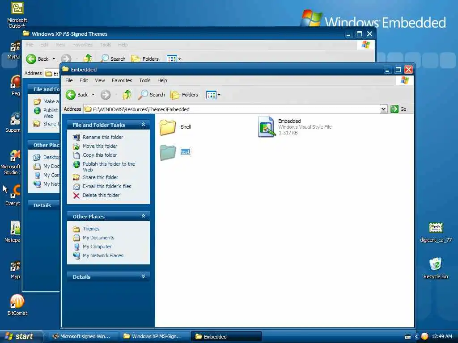Click Search in the Embedded window toolbar
458x343 pixels.
[x=152, y=95]
